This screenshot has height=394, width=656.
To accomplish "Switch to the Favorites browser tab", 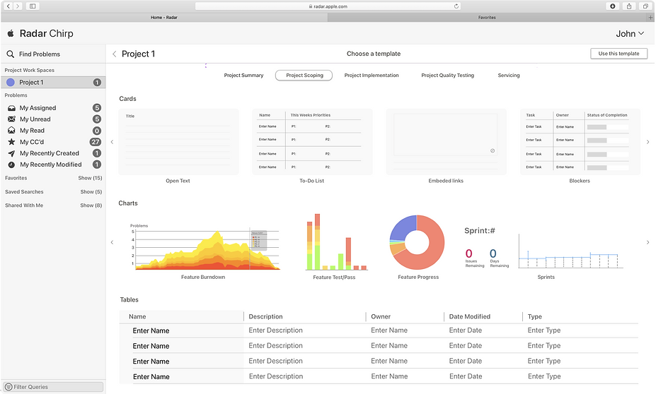I will (x=487, y=18).
